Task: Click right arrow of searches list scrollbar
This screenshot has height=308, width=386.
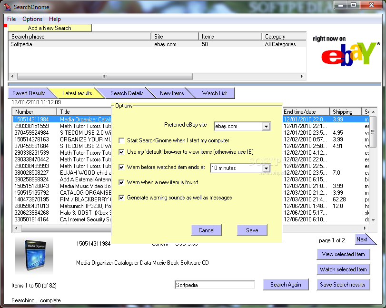Action: coord(302,76)
